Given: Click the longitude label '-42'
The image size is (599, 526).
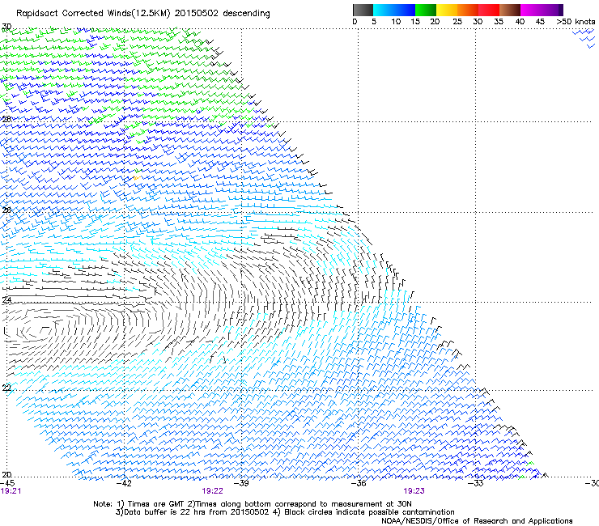Looking at the screenshot, I should (124, 483).
